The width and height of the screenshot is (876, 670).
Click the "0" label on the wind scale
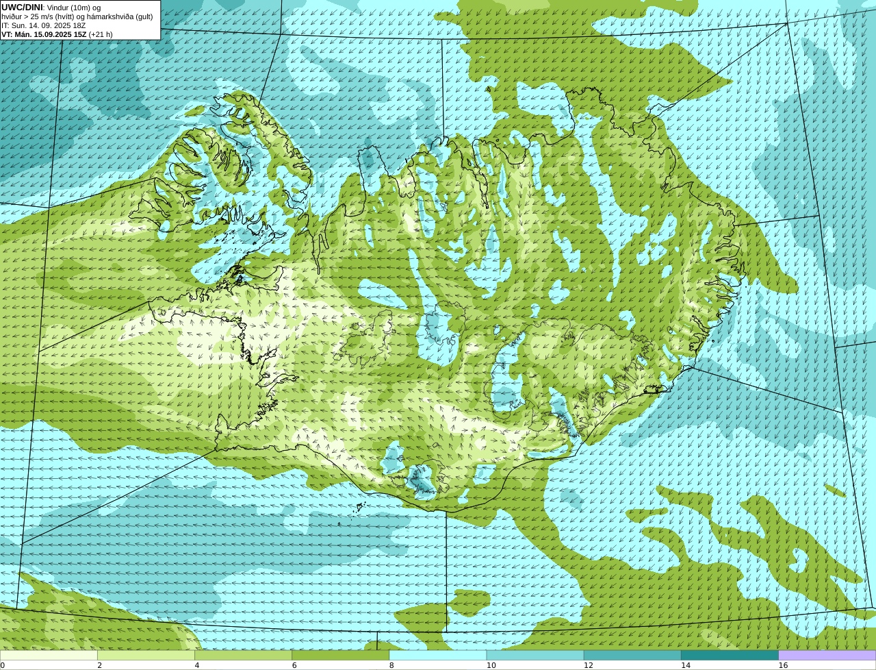click(2, 665)
